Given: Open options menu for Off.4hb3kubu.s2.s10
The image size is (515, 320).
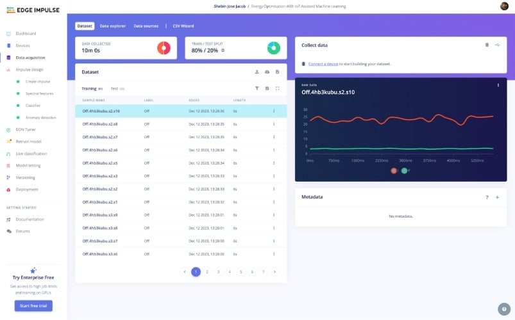Looking at the screenshot, I should pos(274,111).
